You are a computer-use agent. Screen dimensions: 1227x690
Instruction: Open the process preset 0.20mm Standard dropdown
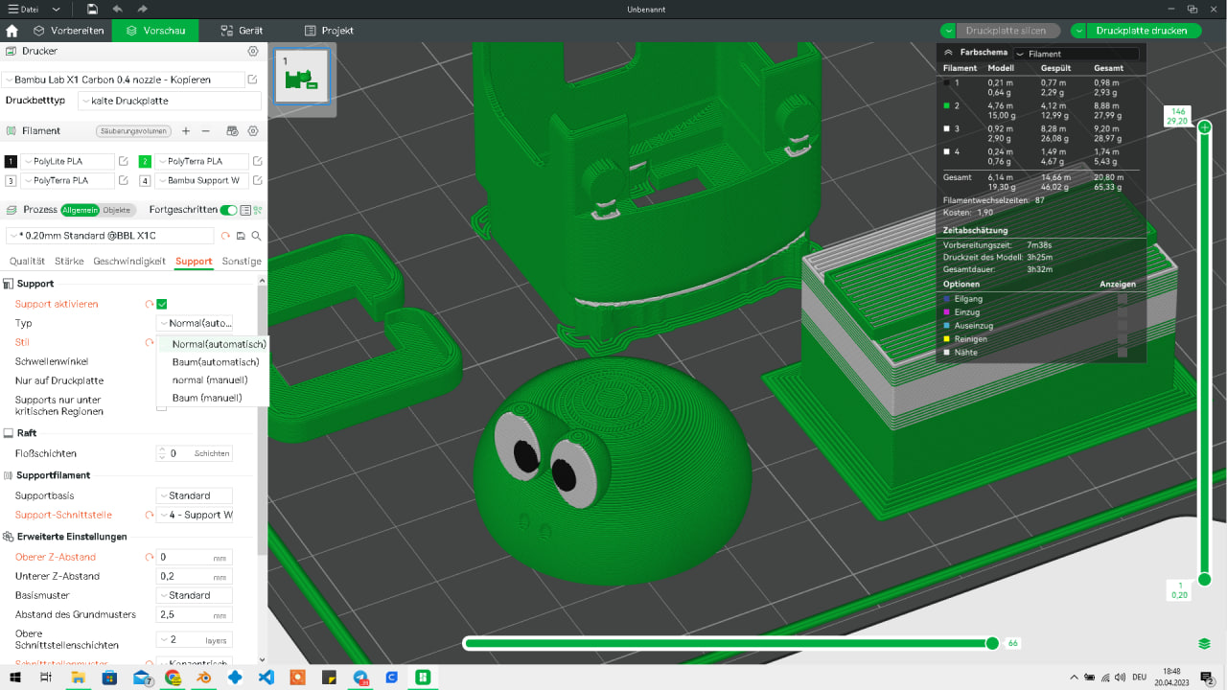click(109, 235)
